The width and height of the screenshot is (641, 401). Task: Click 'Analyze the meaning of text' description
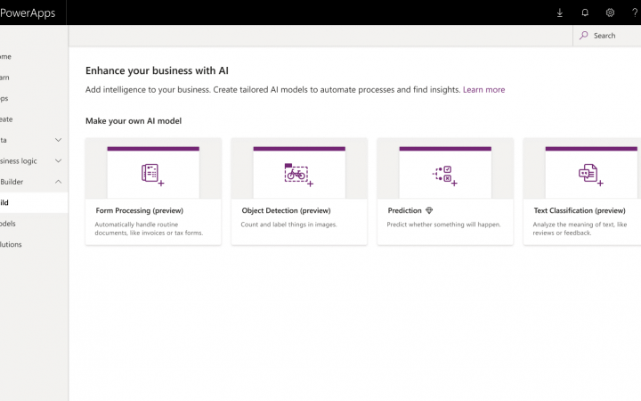click(580, 228)
